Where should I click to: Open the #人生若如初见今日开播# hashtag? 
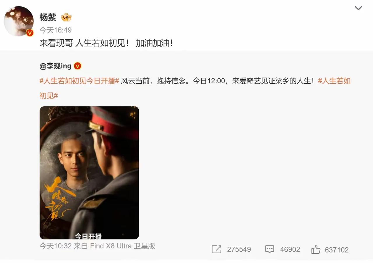79,81
